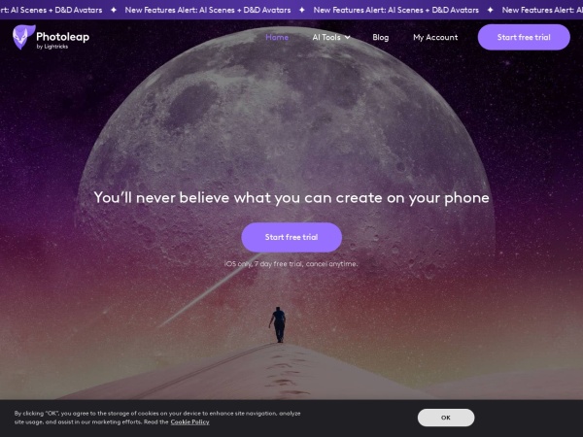583x437 pixels.
Task: Open My Account page
Action: pyautogui.click(x=435, y=37)
